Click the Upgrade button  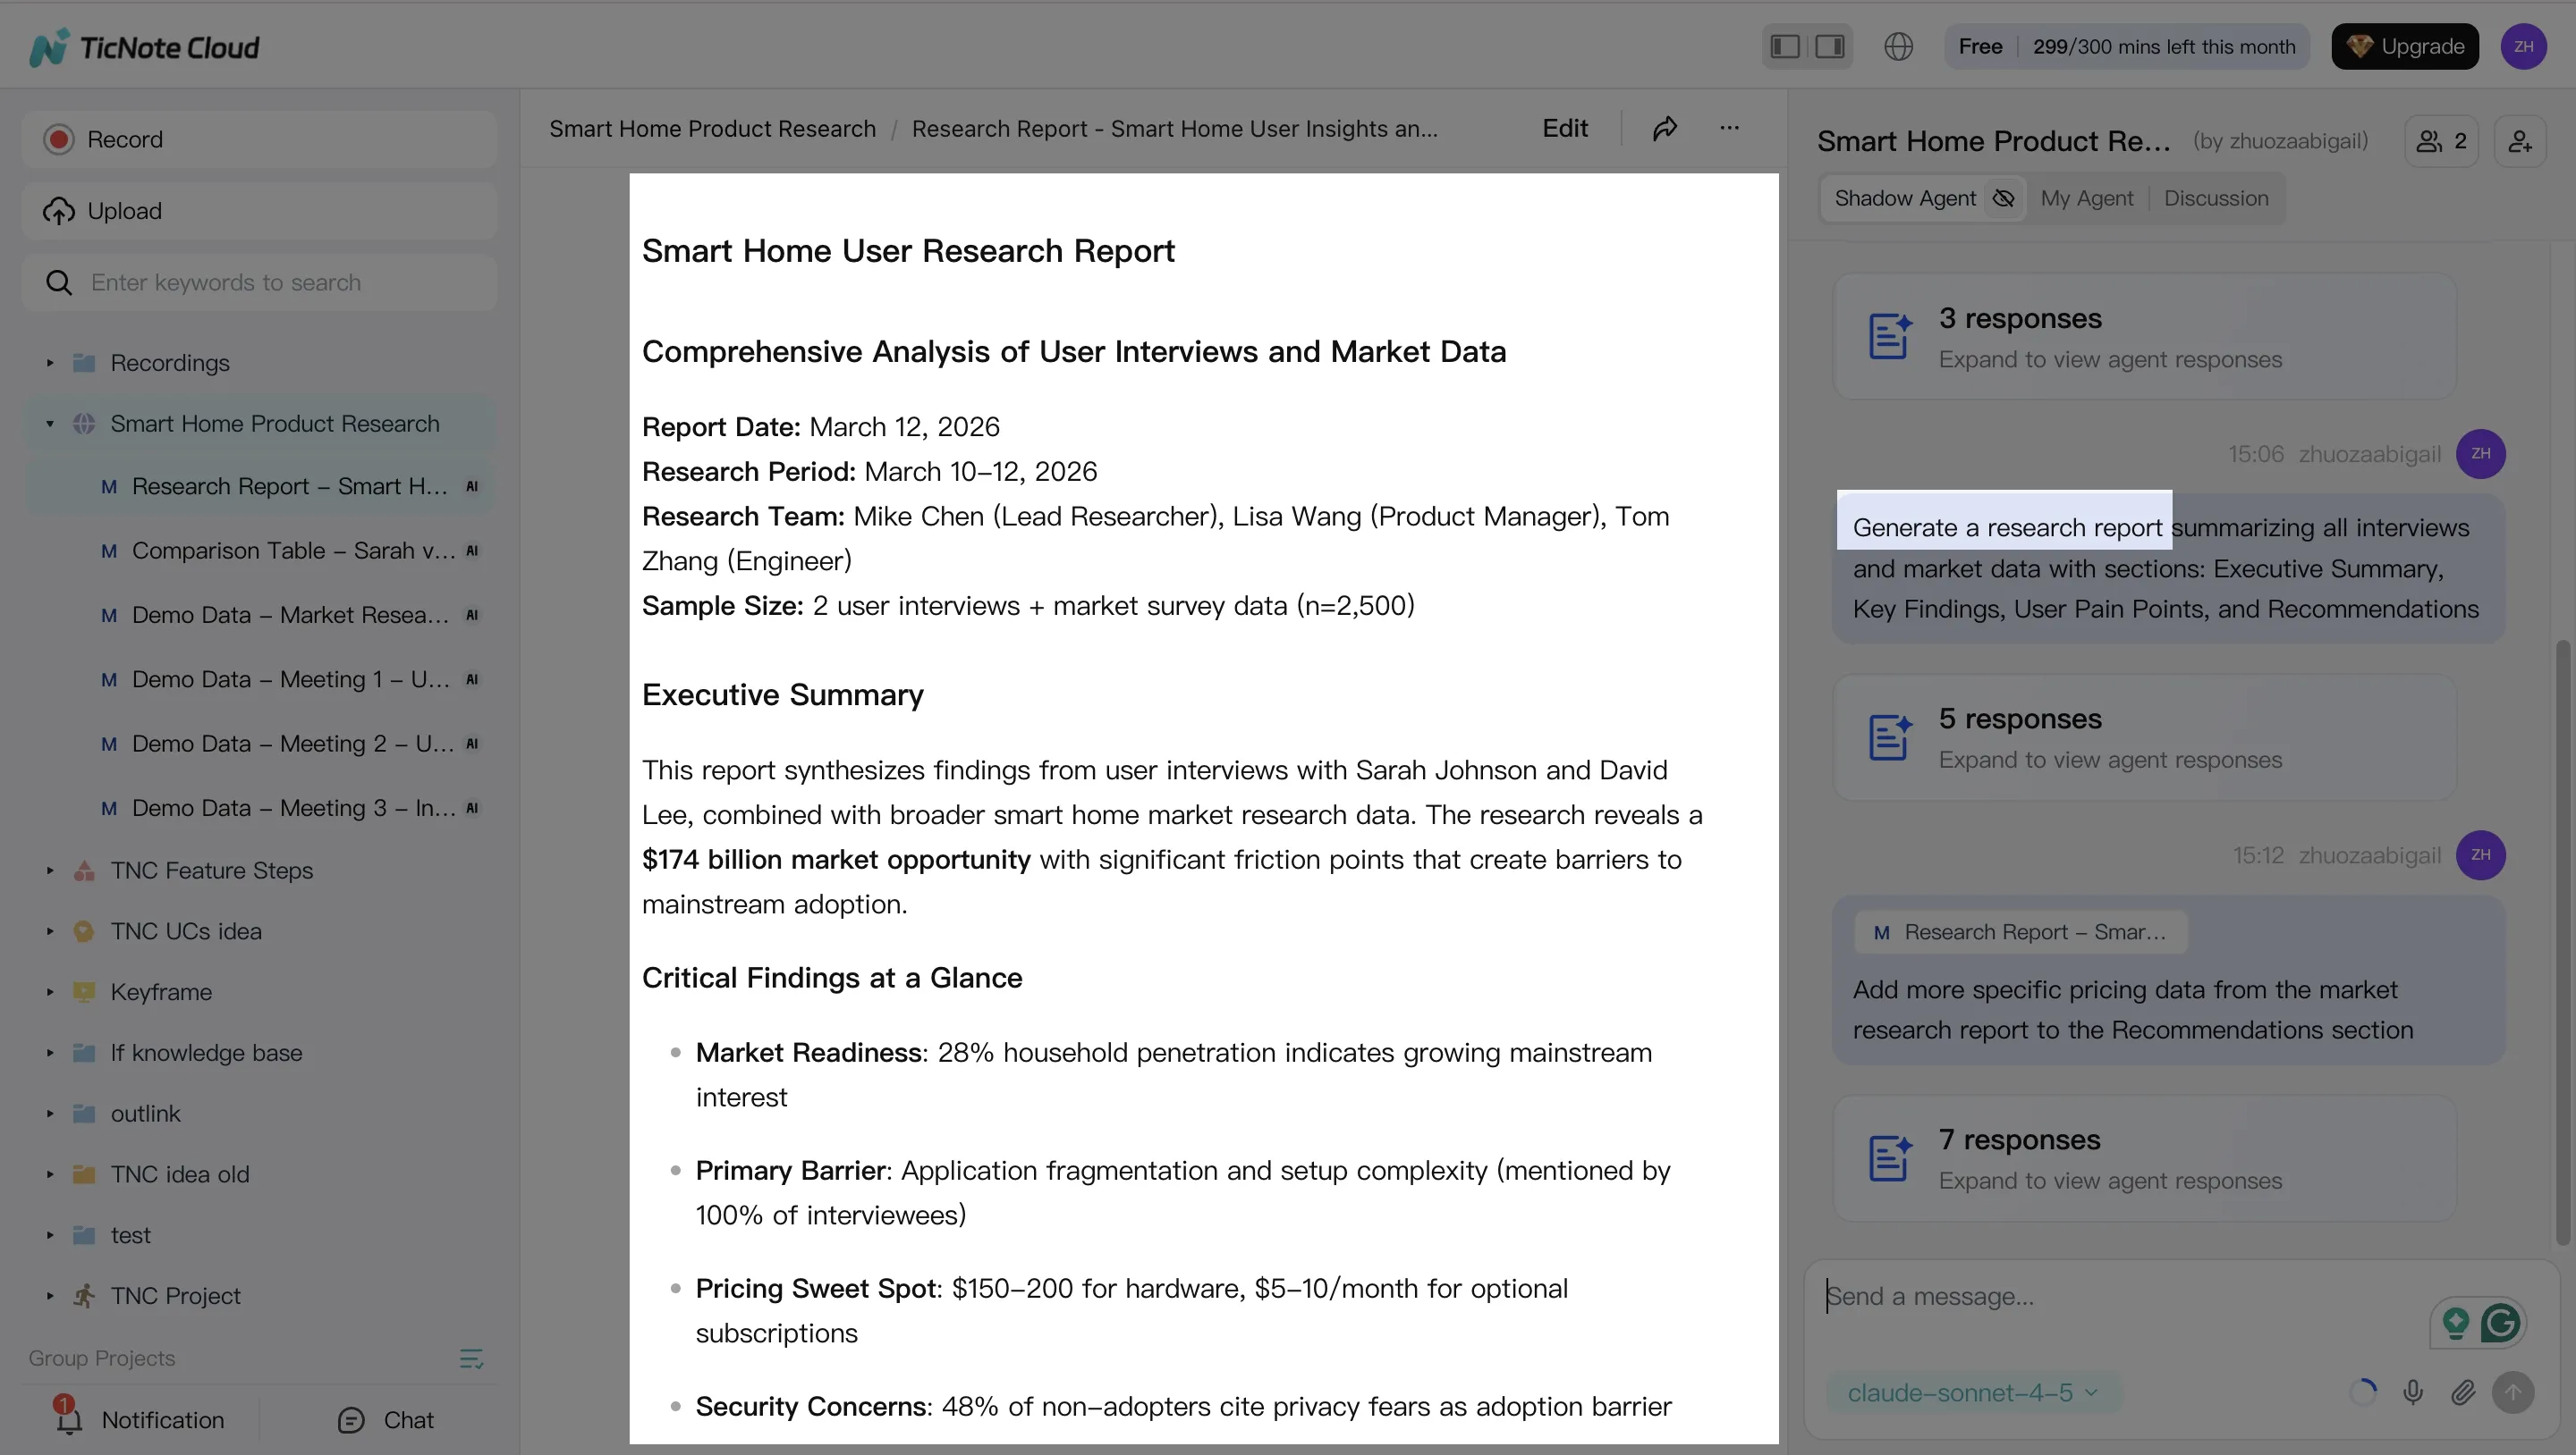(2404, 46)
